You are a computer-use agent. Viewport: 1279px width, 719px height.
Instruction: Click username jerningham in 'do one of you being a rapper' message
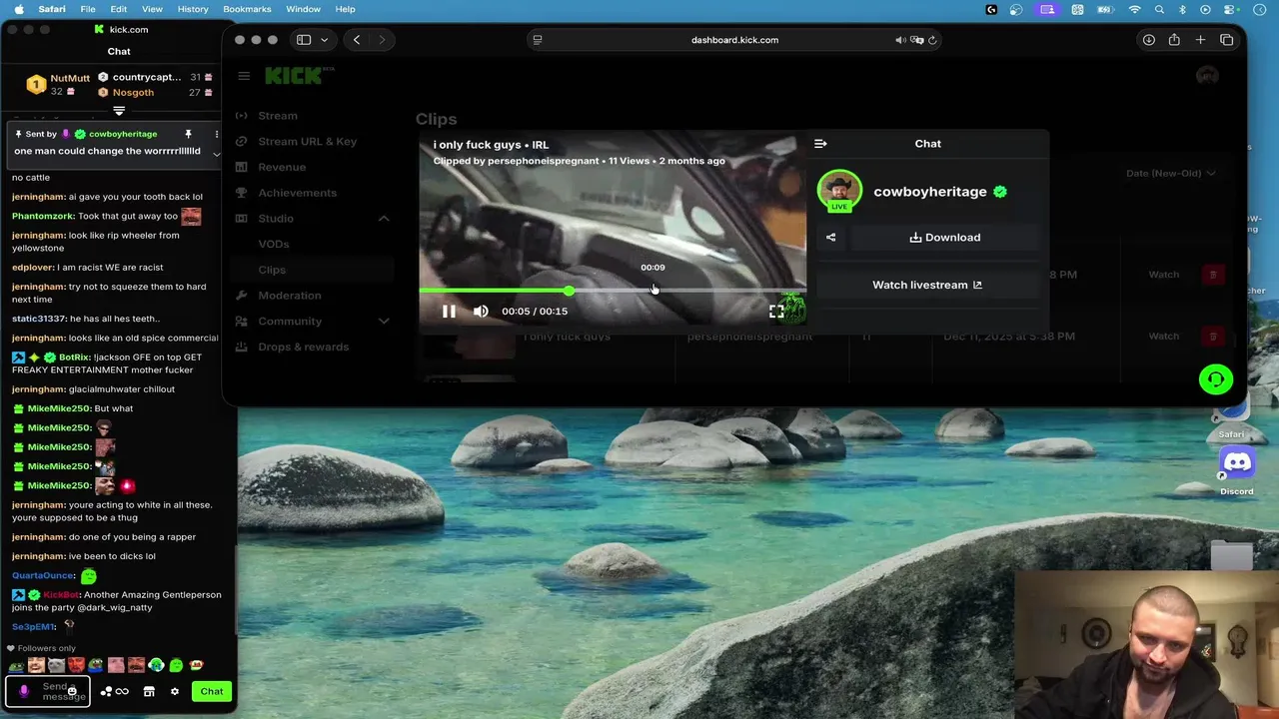pos(38,537)
